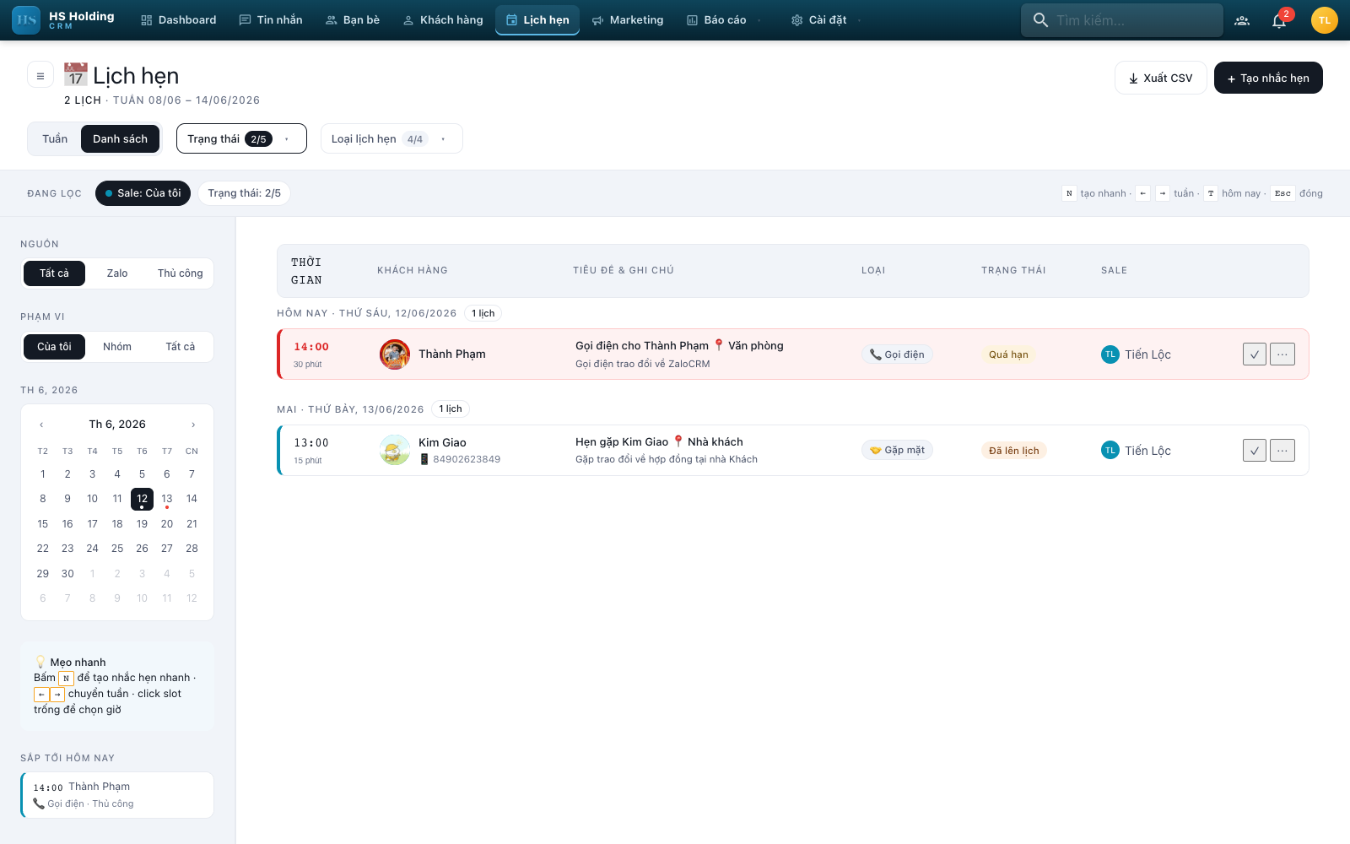
Task: Open the contacts group icon in header
Action: [1242, 20]
